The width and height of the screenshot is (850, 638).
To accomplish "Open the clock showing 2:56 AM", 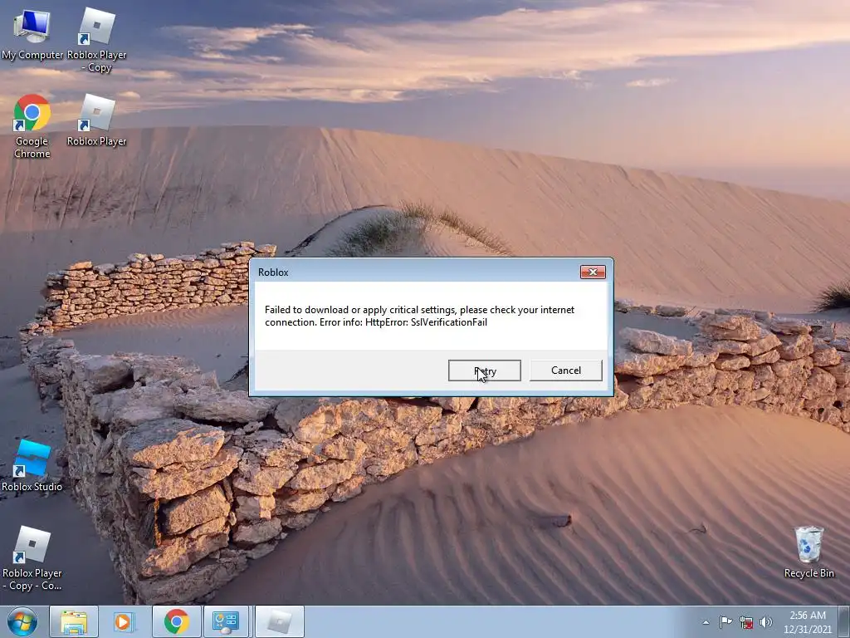I will [807, 622].
